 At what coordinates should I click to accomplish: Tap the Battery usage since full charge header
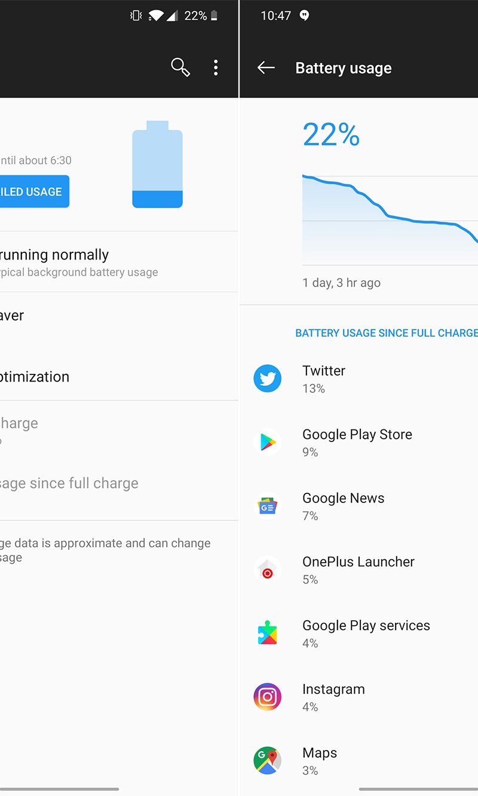pos(387,333)
